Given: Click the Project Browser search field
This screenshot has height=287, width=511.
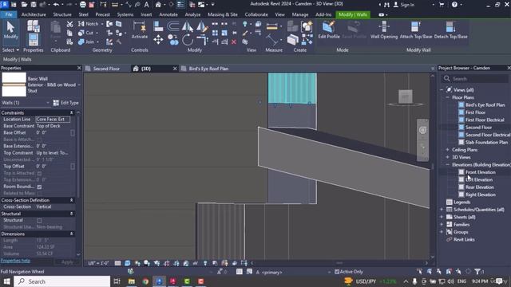Looking at the screenshot, I should point(474,79).
